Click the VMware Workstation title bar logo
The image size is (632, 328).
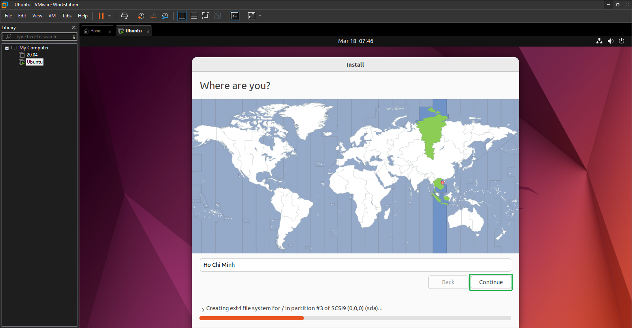pos(5,5)
